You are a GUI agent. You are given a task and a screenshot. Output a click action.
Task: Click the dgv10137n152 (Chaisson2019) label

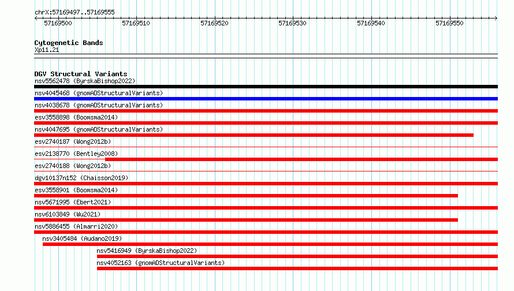click(81, 178)
